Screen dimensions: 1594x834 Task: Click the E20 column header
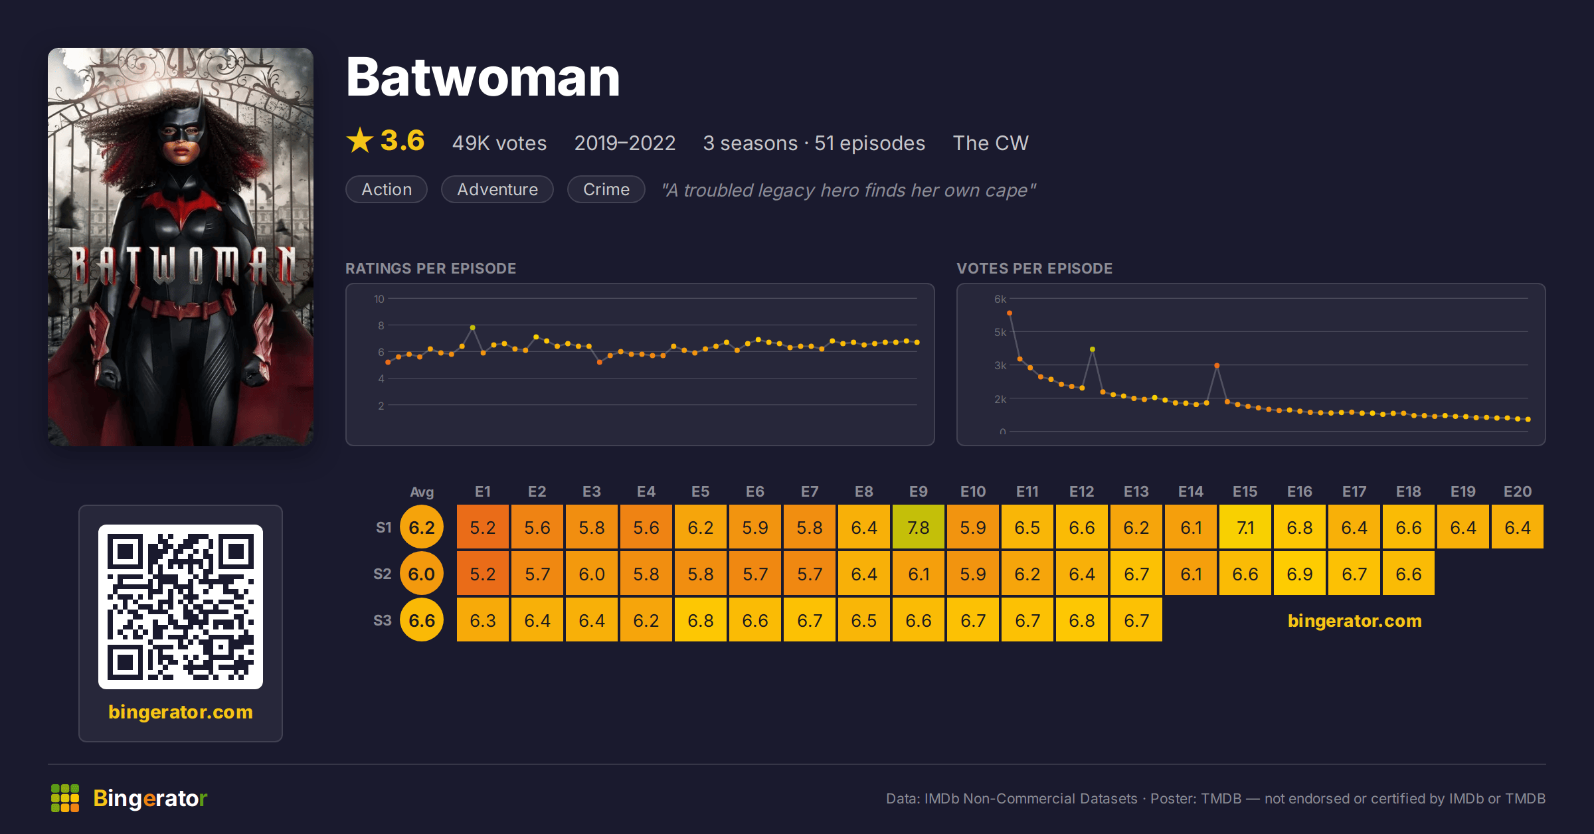(1518, 491)
